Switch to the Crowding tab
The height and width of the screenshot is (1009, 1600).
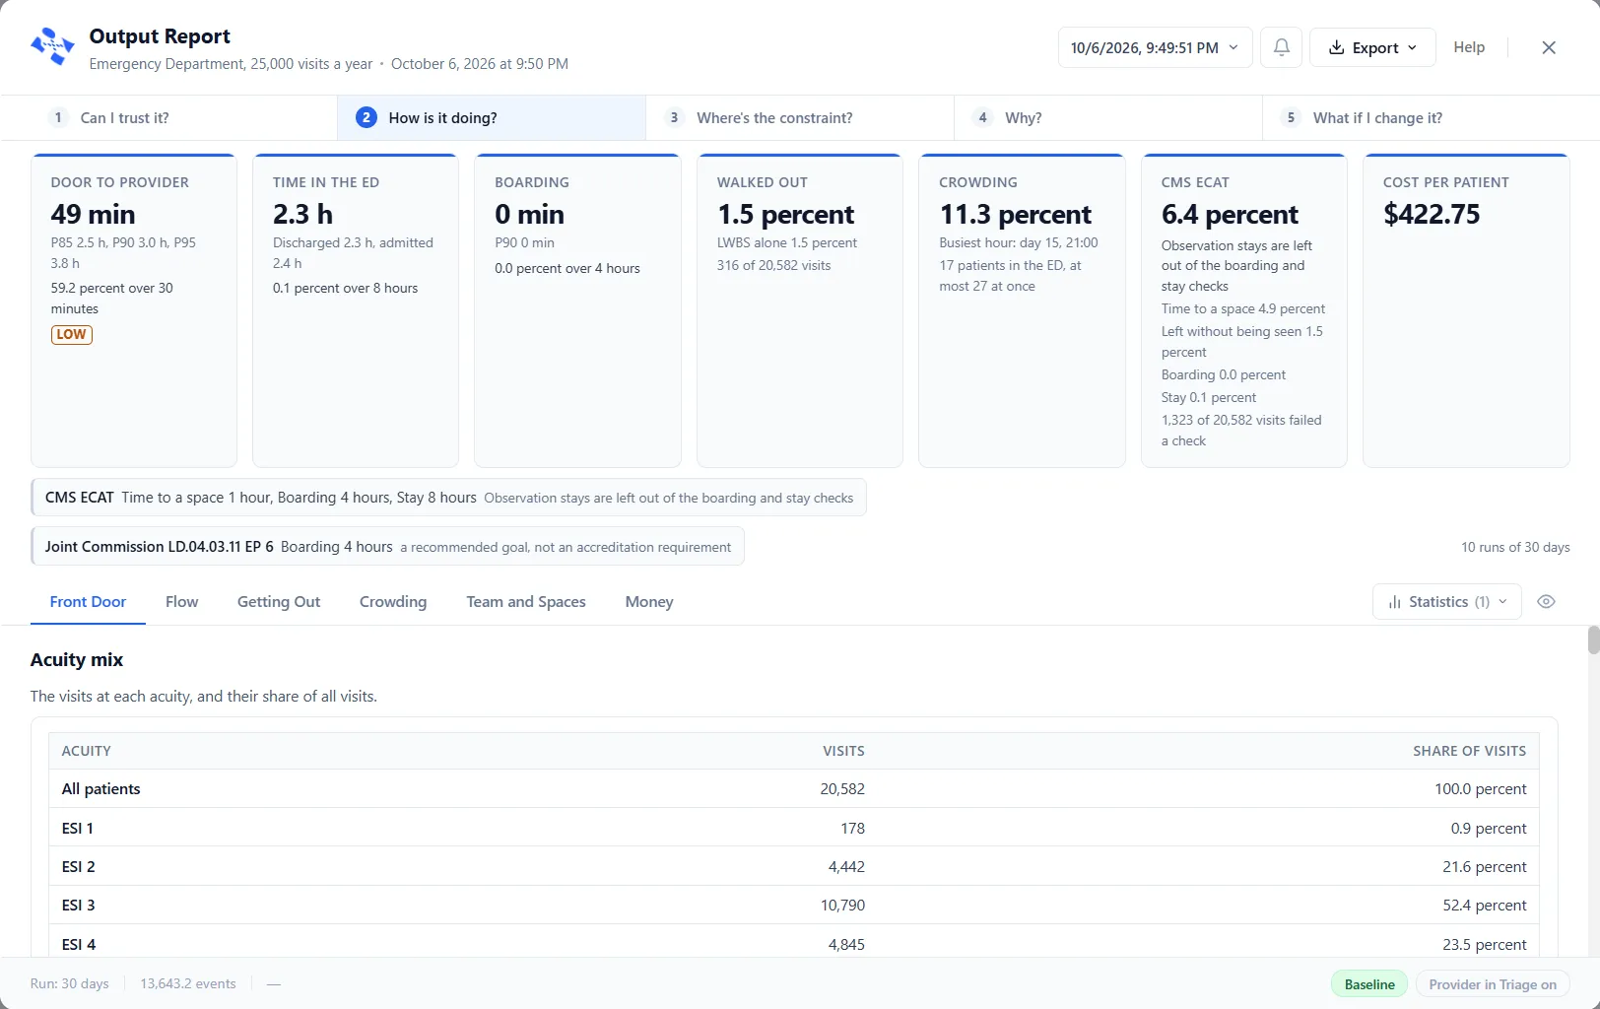pos(393,602)
